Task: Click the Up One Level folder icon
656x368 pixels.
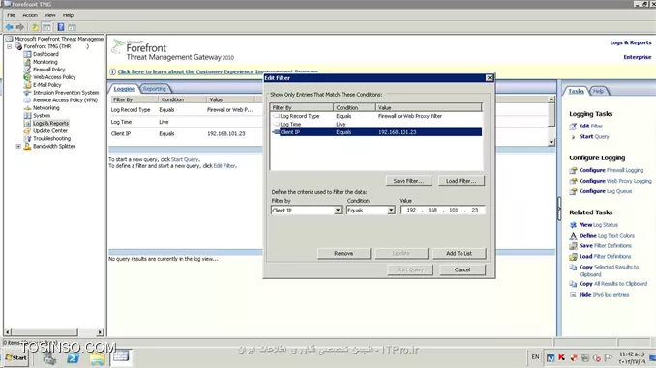Action: click(x=35, y=27)
